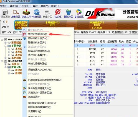This screenshot has width=139, height=117.
Task: Open the 备份分区 backup partition tool
Action: click(79, 14)
